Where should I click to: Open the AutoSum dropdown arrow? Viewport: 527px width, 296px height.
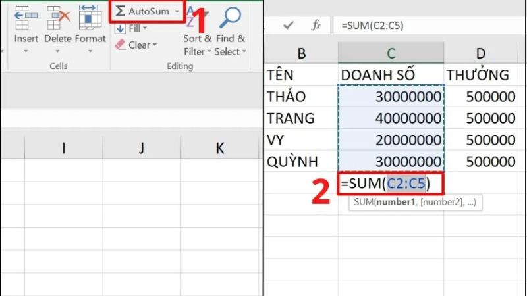(x=177, y=12)
